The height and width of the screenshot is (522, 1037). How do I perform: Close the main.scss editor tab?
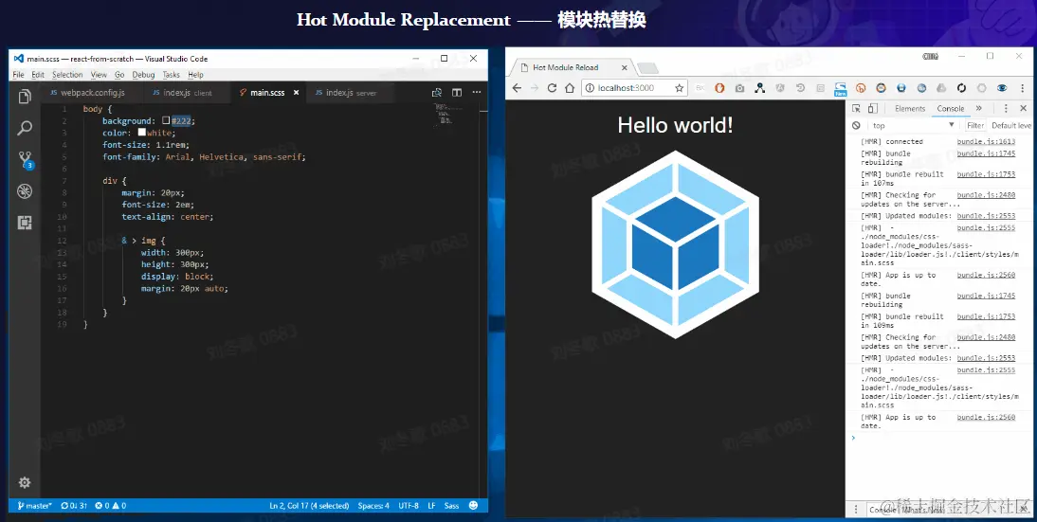[x=296, y=93]
